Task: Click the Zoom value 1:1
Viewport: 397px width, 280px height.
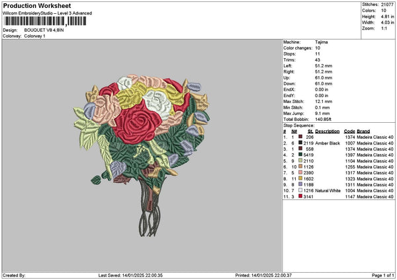Action: pos(384,28)
